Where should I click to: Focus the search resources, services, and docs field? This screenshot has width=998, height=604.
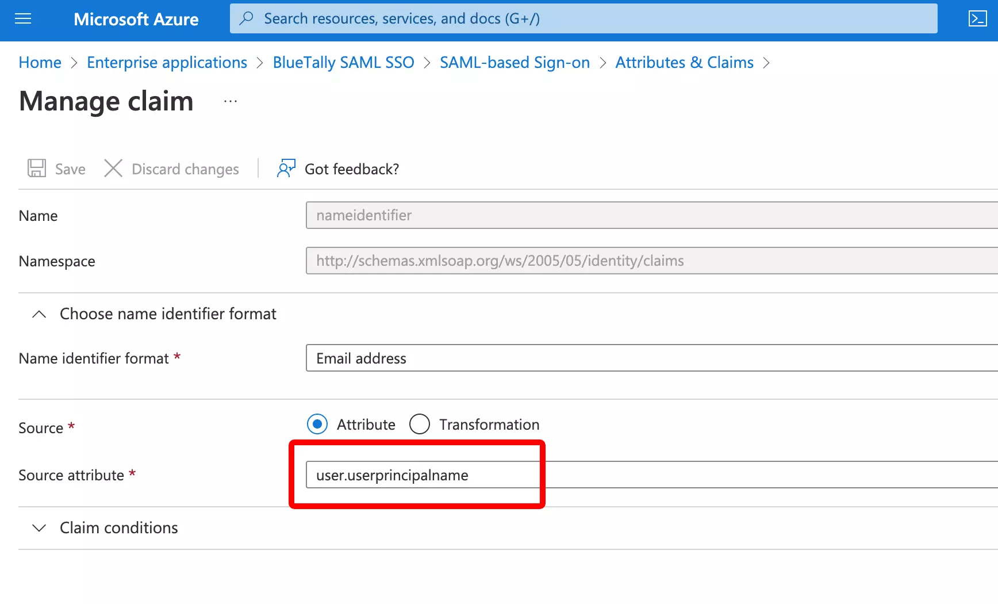pos(584,18)
